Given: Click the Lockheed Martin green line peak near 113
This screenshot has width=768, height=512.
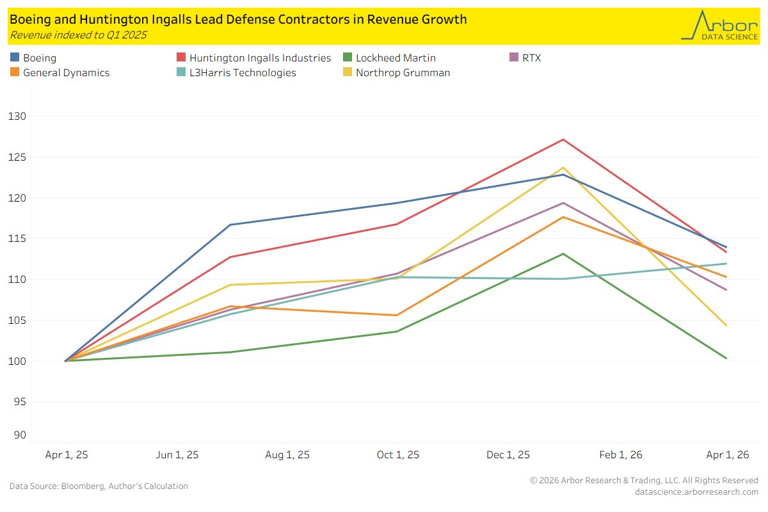Looking at the screenshot, I should 563,254.
